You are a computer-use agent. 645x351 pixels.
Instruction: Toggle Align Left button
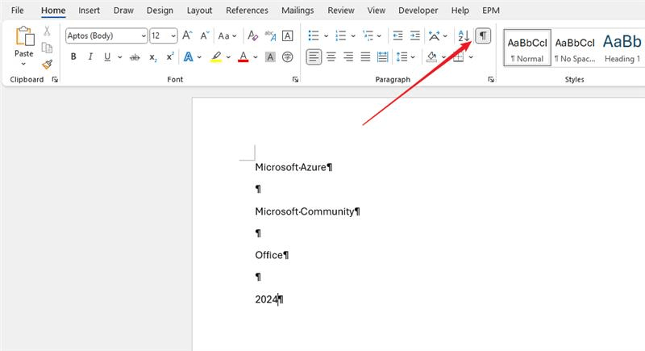click(314, 56)
